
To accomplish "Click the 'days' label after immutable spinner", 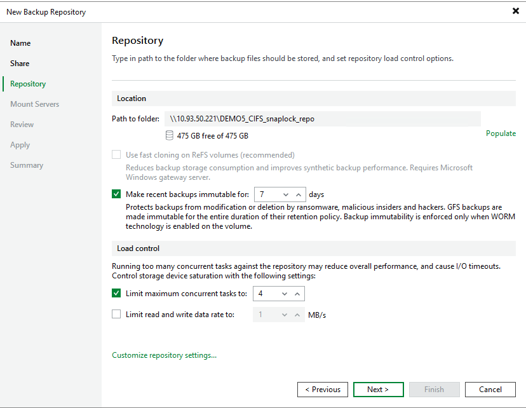I will pyautogui.click(x=316, y=194).
